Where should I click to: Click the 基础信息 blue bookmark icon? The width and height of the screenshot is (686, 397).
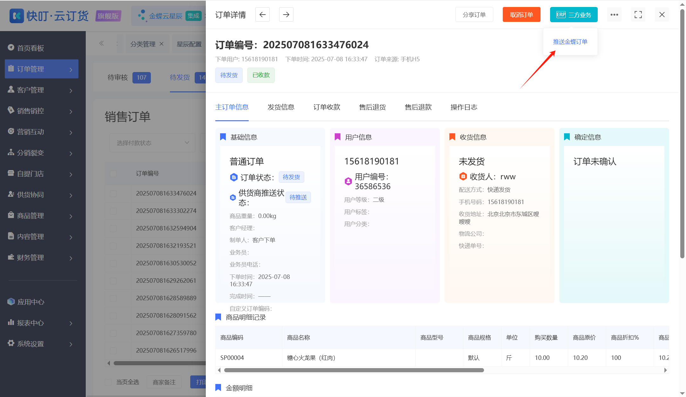click(x=223, y=137)
